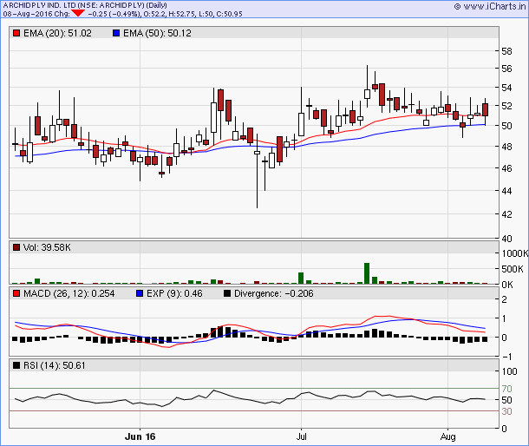Click the green volume bar at the Jul gridline
The width and height of the screenshot is (529, 446).
[301, 279]
